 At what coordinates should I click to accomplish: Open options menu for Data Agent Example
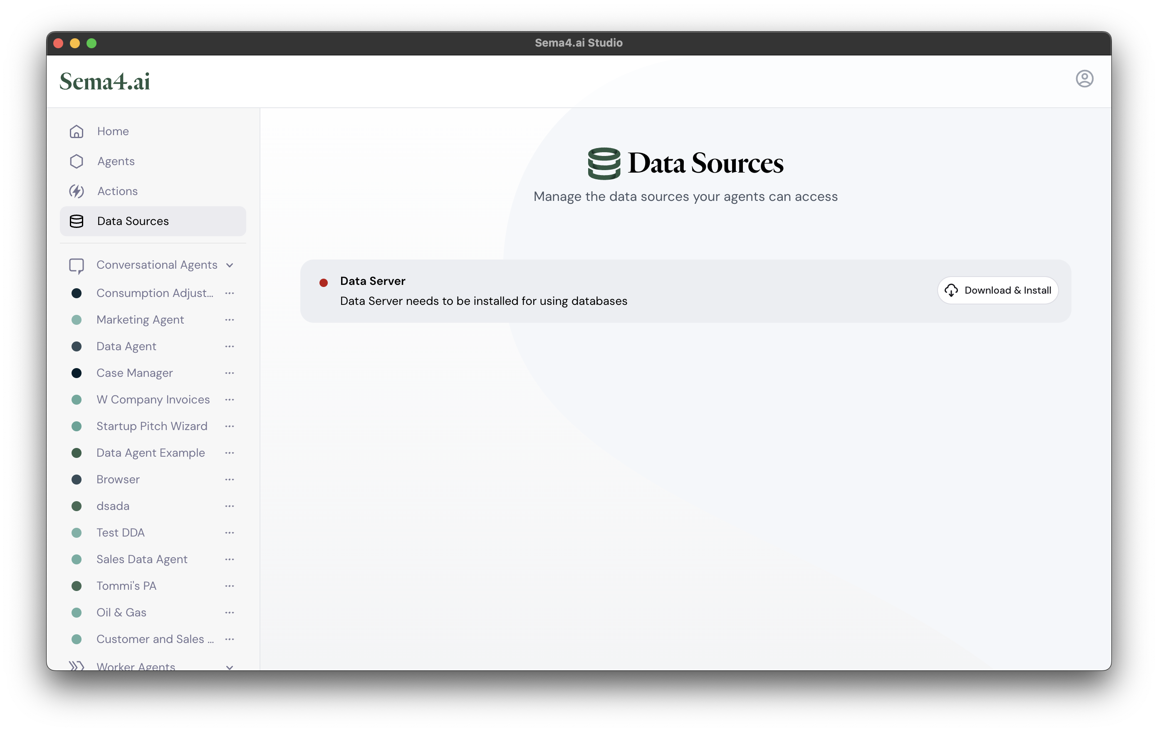click(229, 453)
